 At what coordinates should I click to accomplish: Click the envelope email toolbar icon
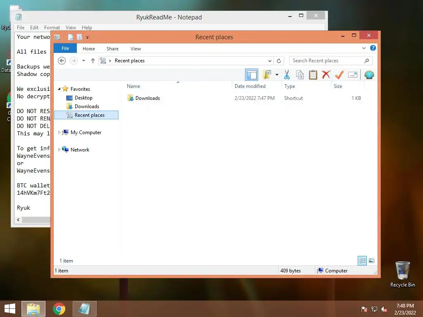[353, 75]
